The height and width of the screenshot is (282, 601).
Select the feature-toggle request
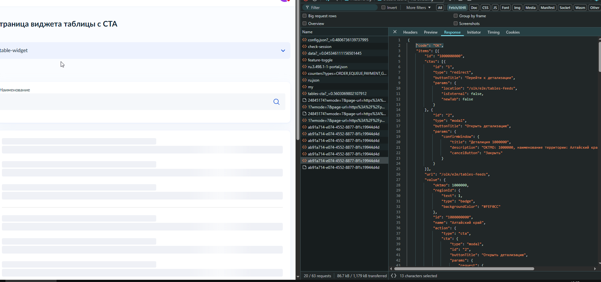(x=320, y=60)
